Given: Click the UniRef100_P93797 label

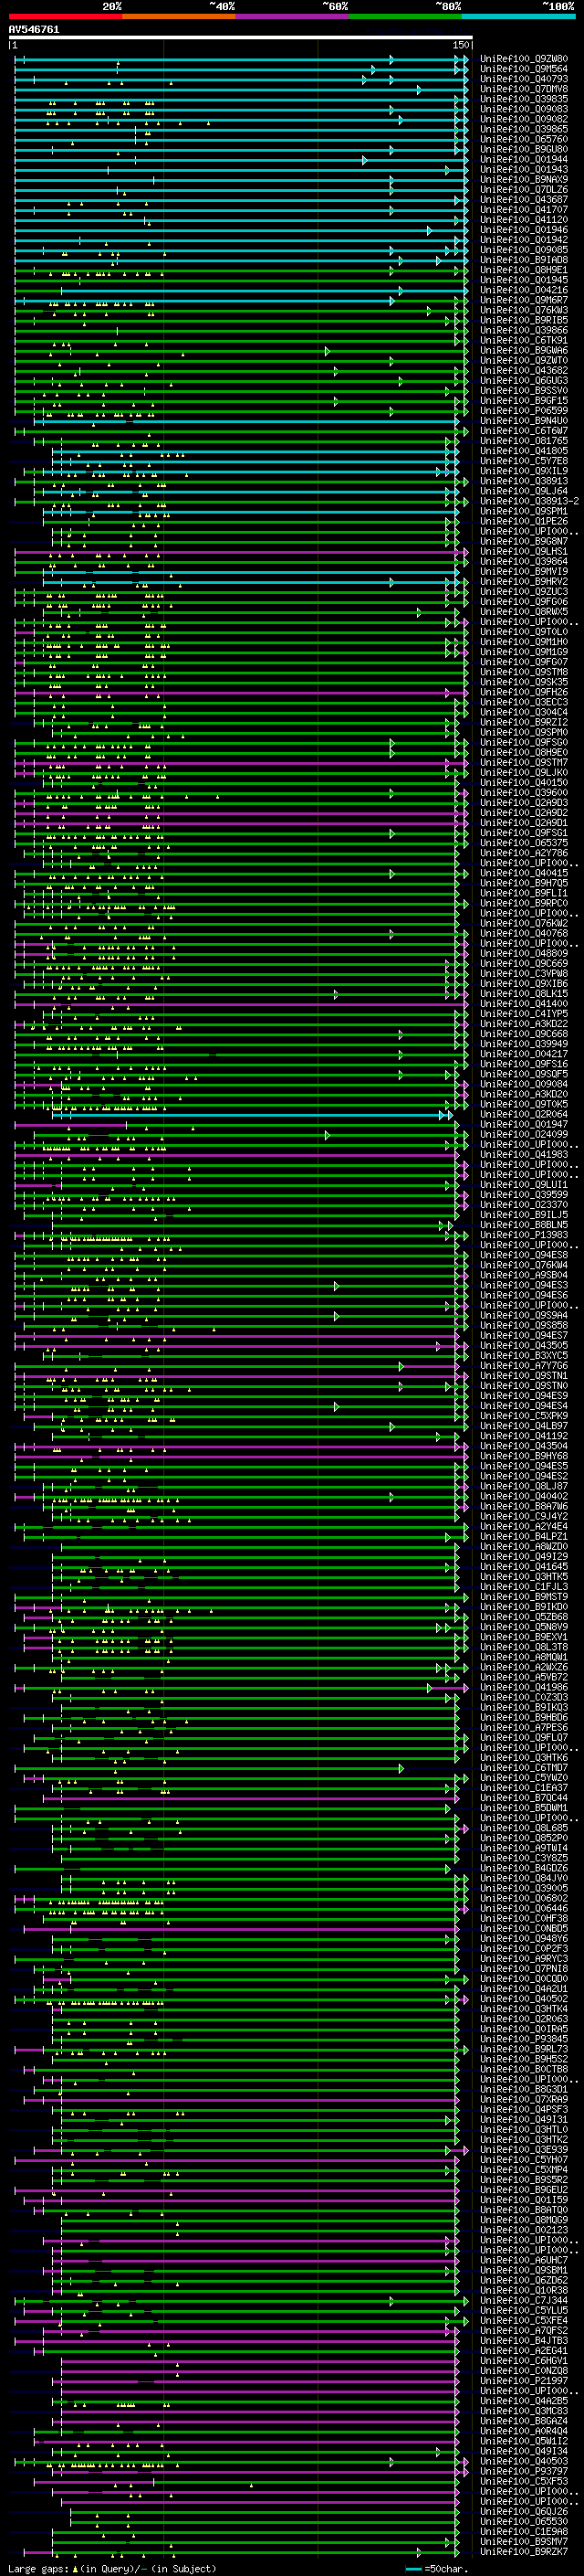Looking at the screenshot, I should pyautogui.click(x=523, y=2471).
